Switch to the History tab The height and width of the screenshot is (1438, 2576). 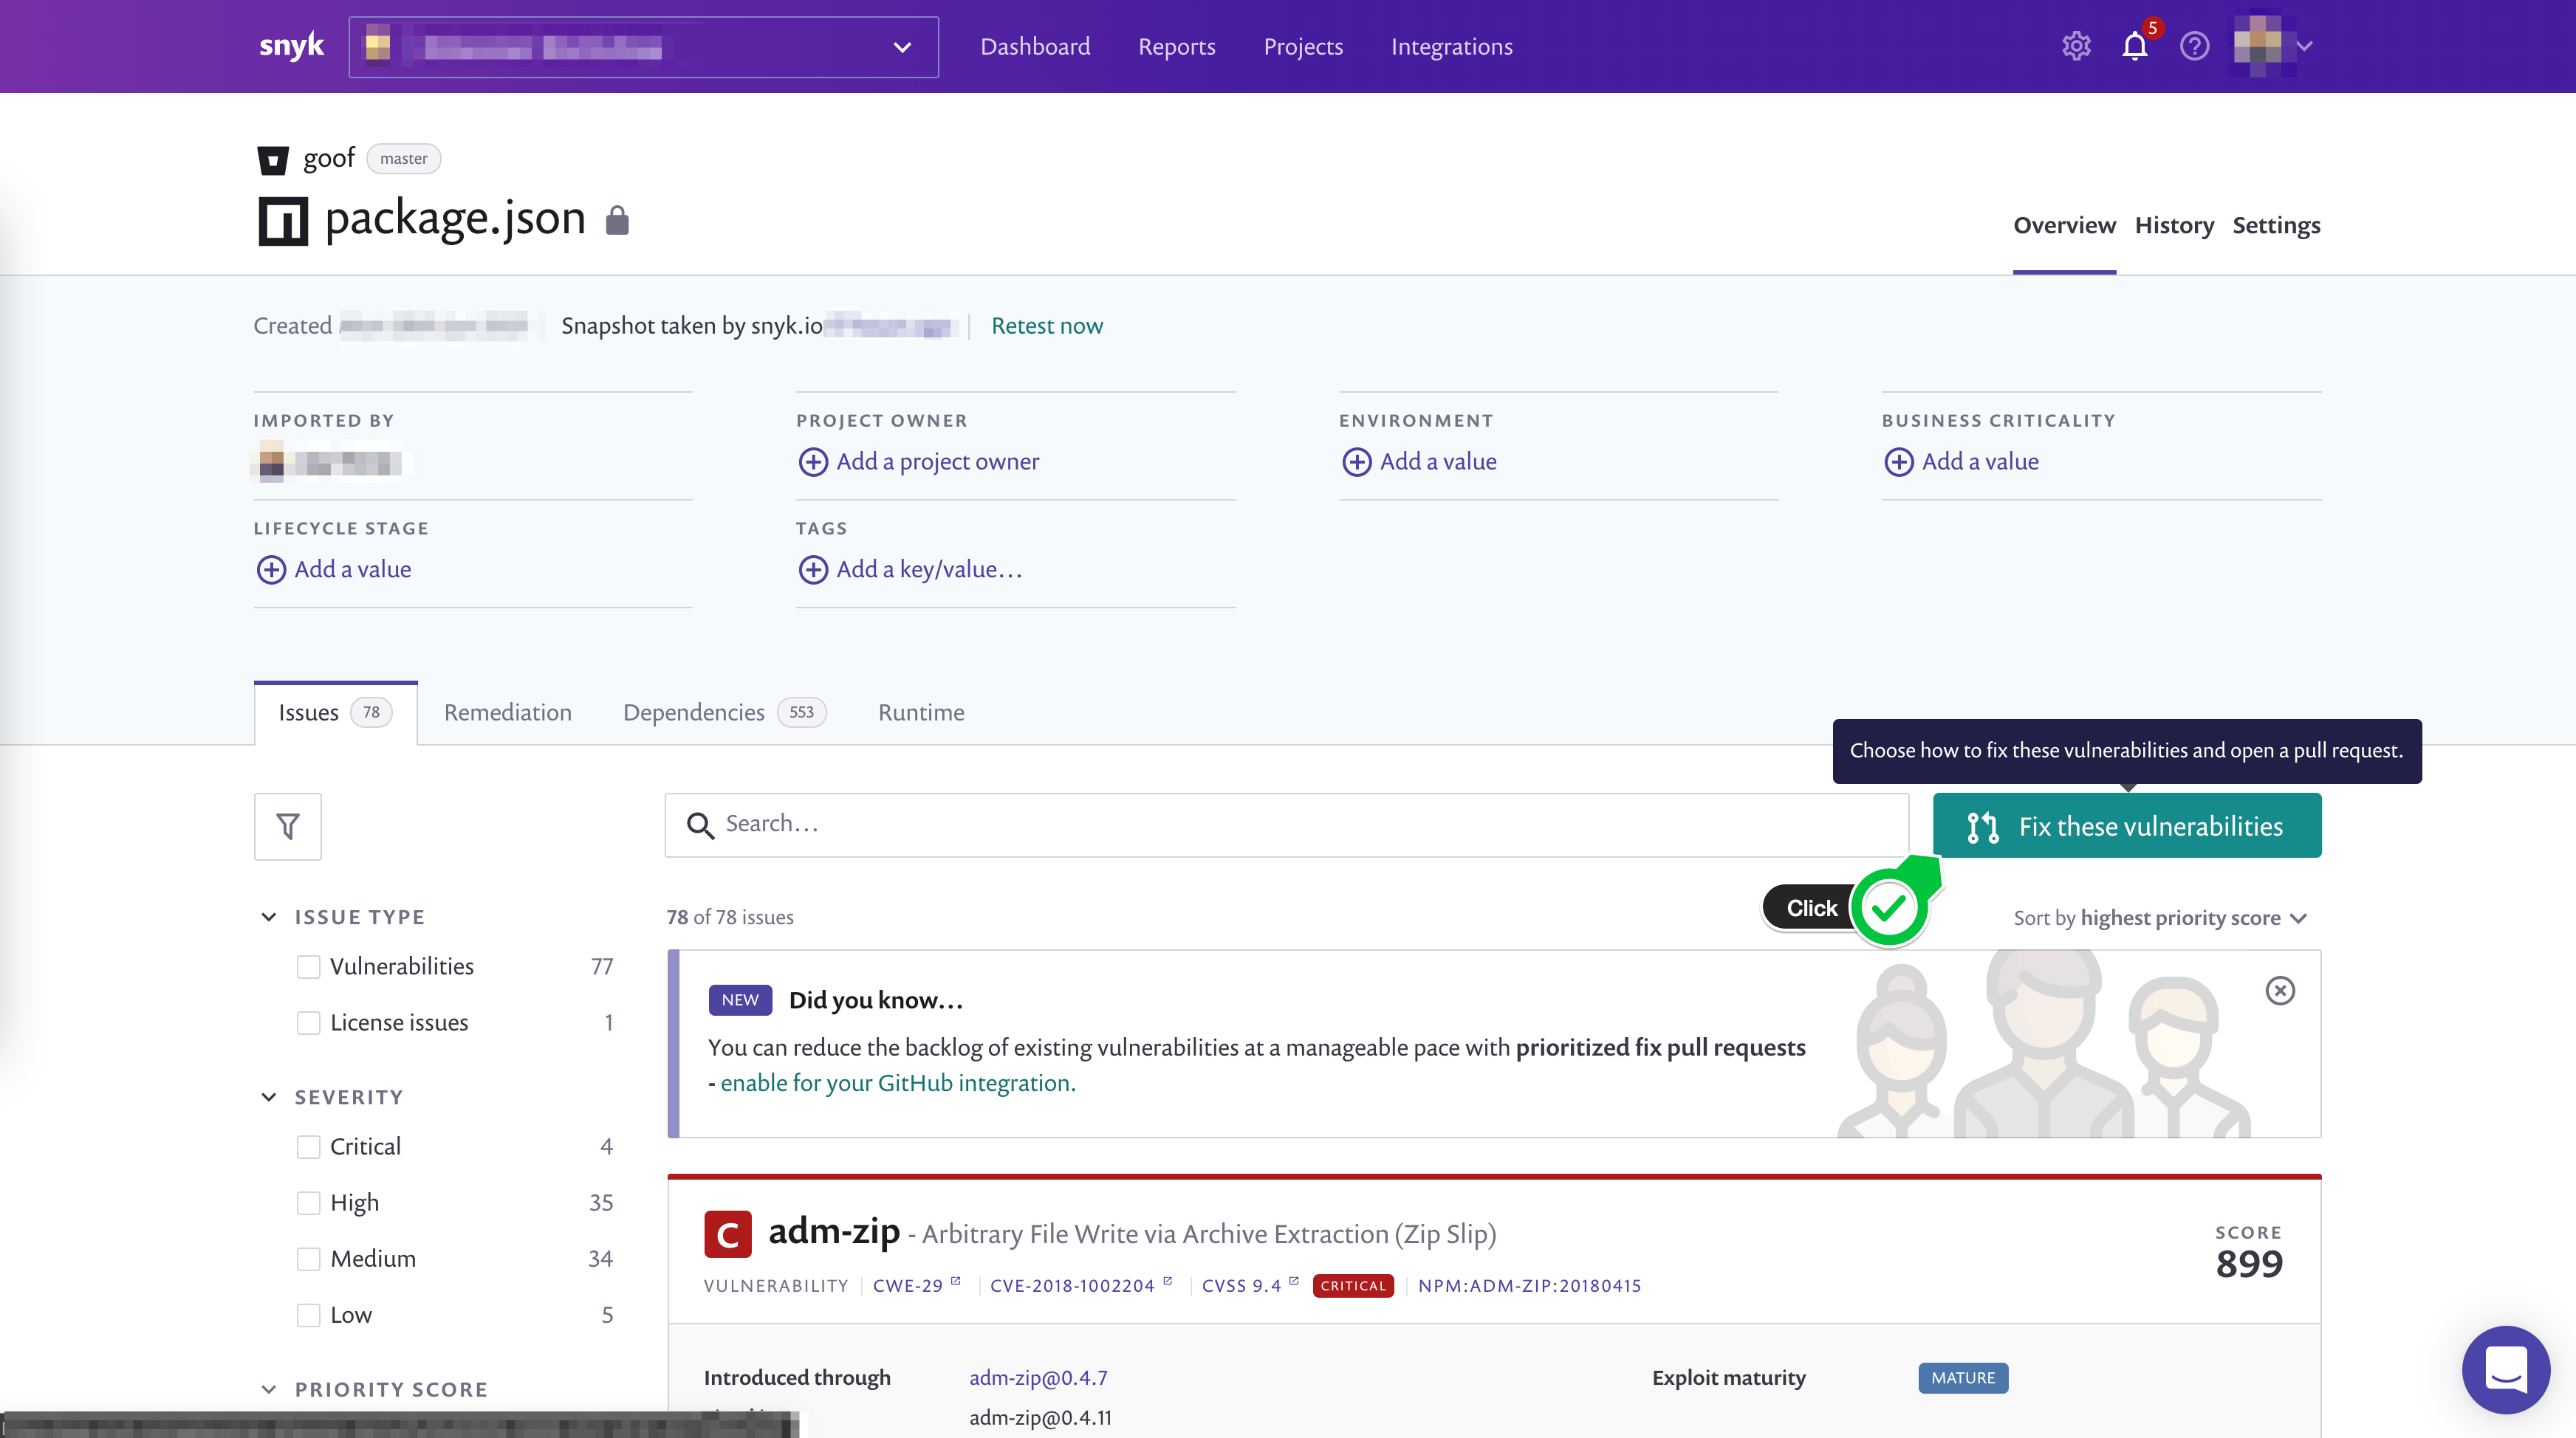coord(2174,225)
